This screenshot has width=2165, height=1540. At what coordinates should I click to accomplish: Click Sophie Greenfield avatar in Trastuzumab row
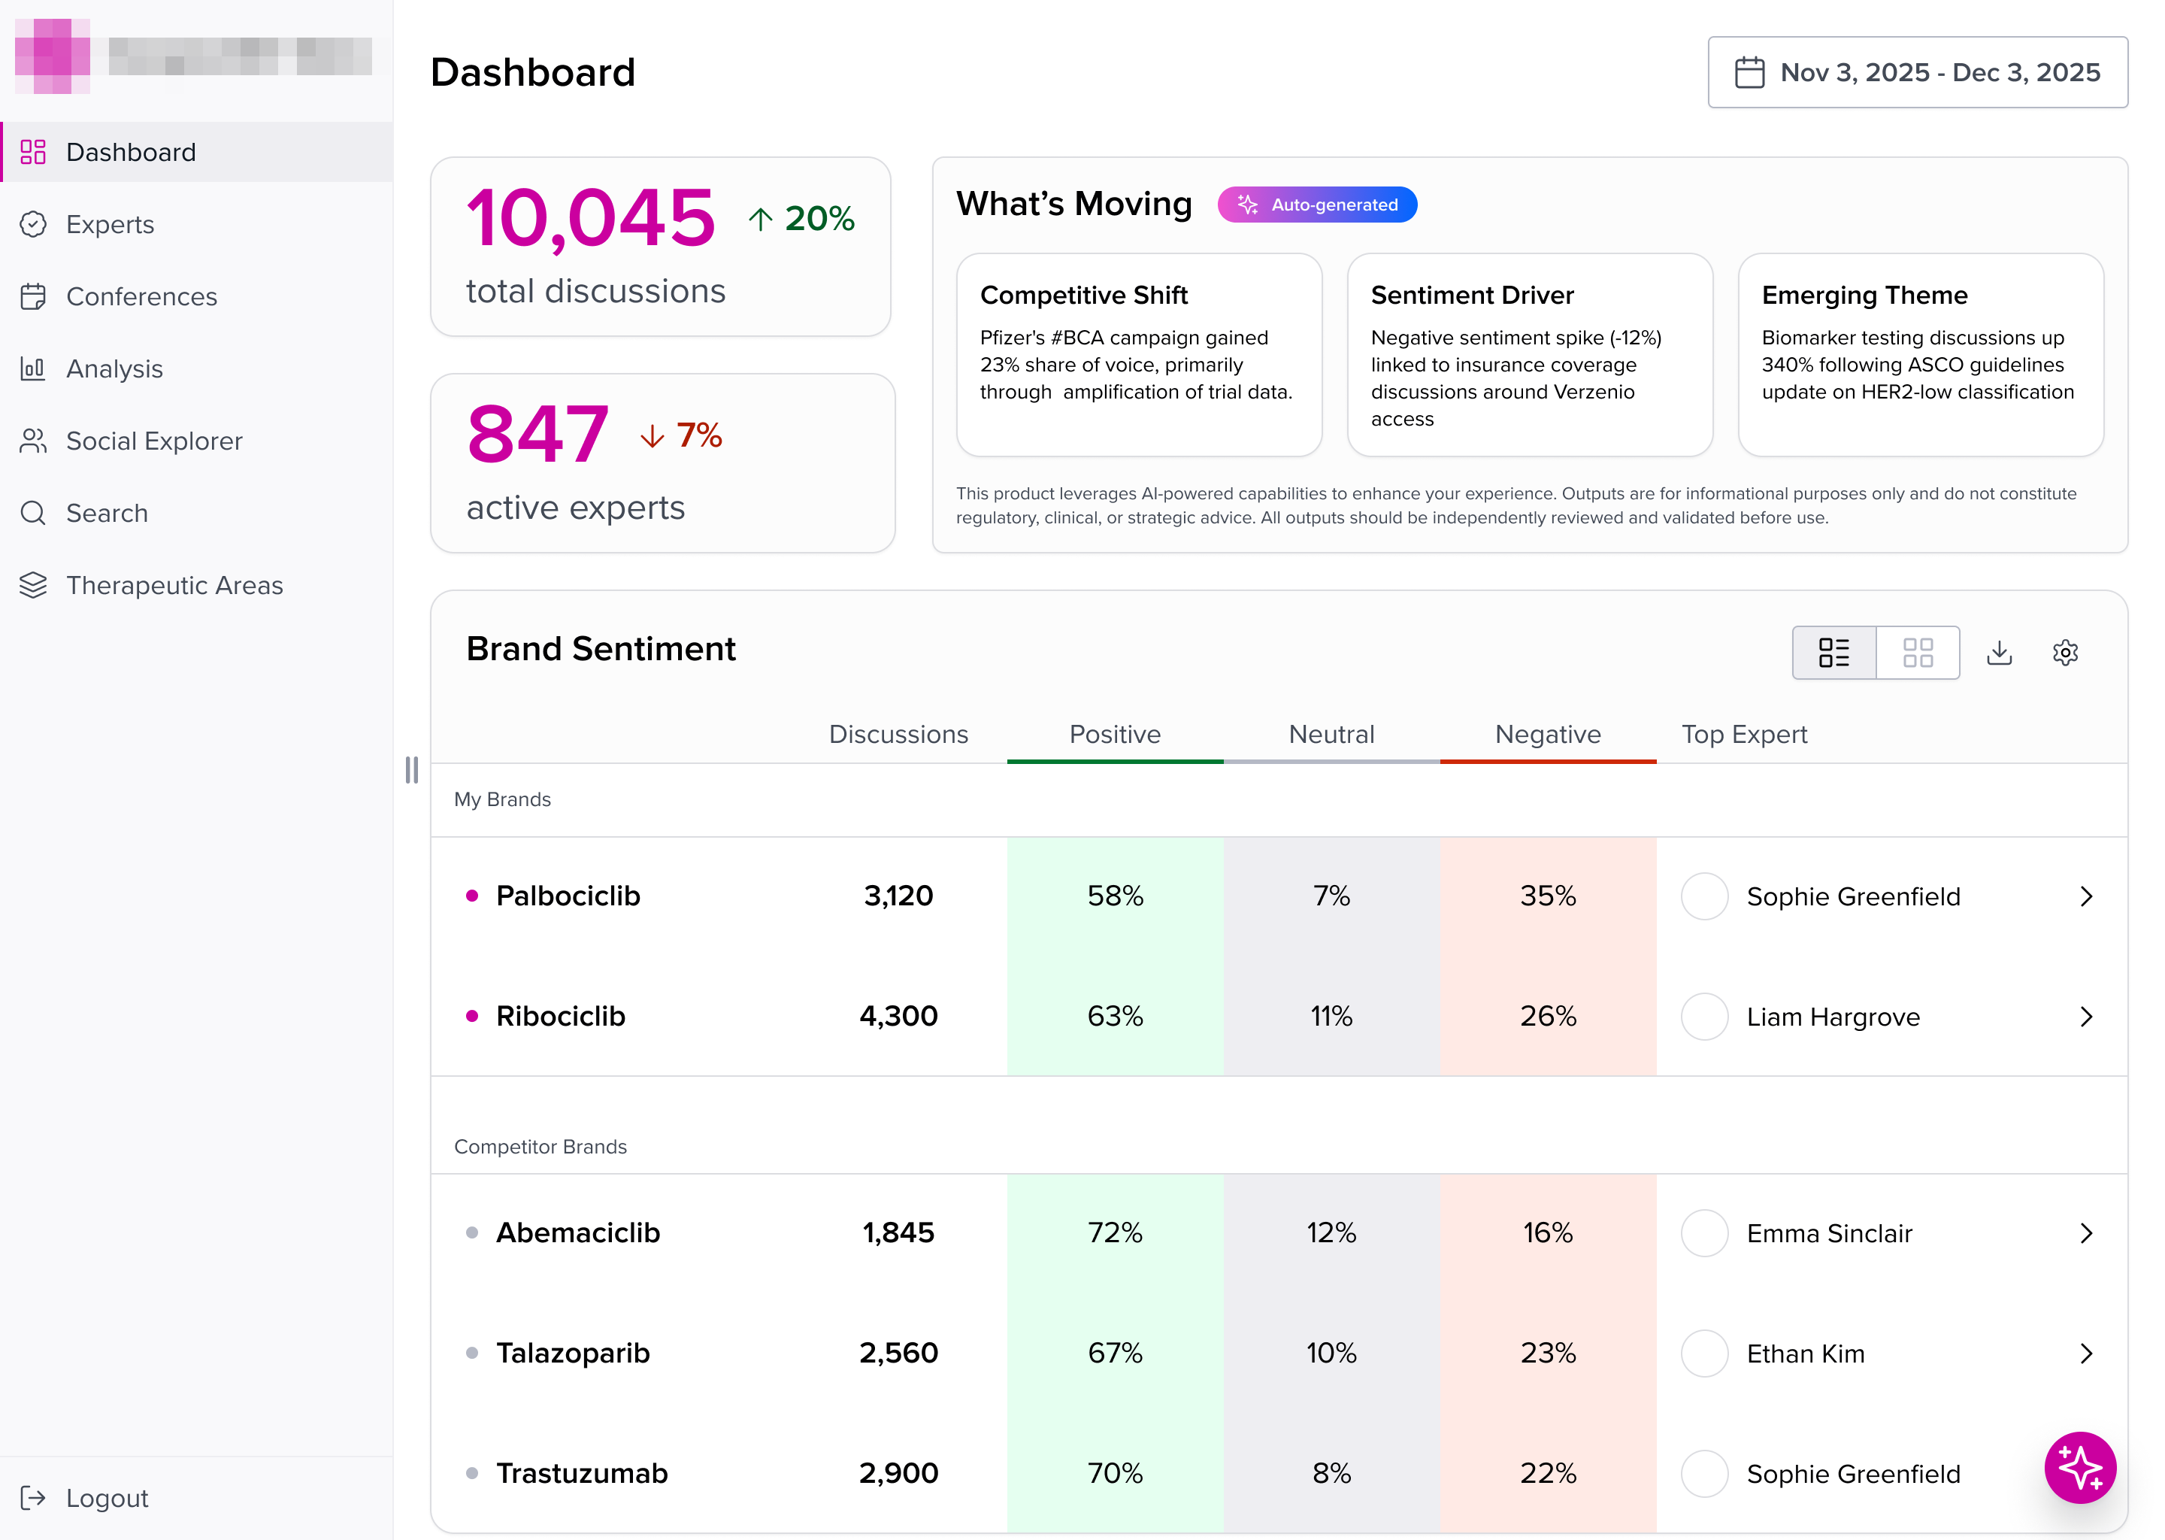tap(1704, 1474)
